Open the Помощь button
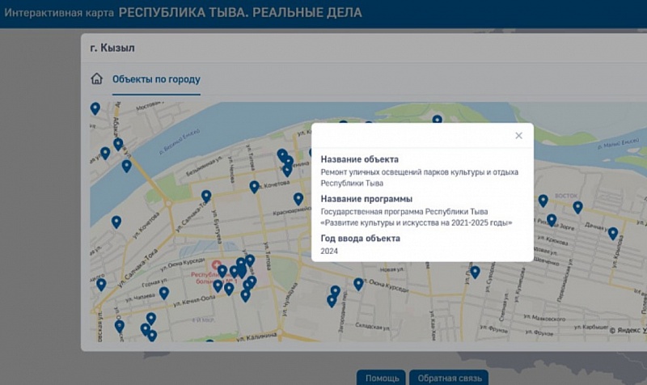The image size is (647, 385). pyautogui.click(x=382, y=378)
